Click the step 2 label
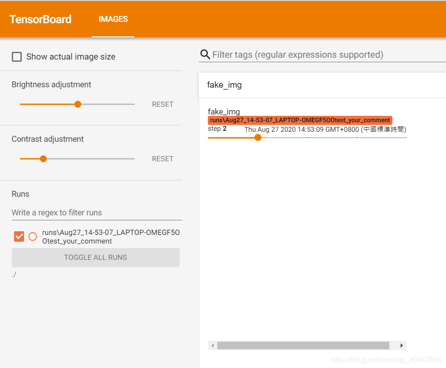Image resolution: width=446 pixels, height=368 pixels. coord(217,129)
